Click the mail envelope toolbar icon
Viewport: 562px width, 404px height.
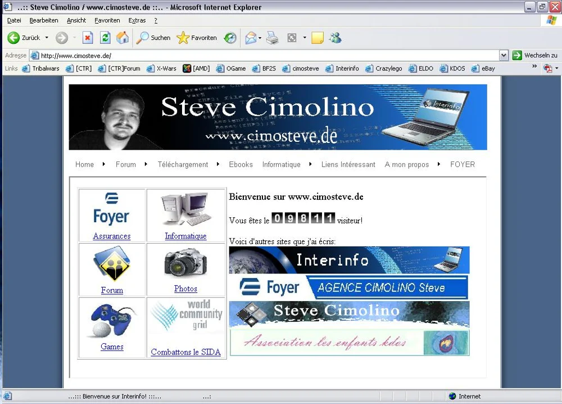[x=251, y=38]
